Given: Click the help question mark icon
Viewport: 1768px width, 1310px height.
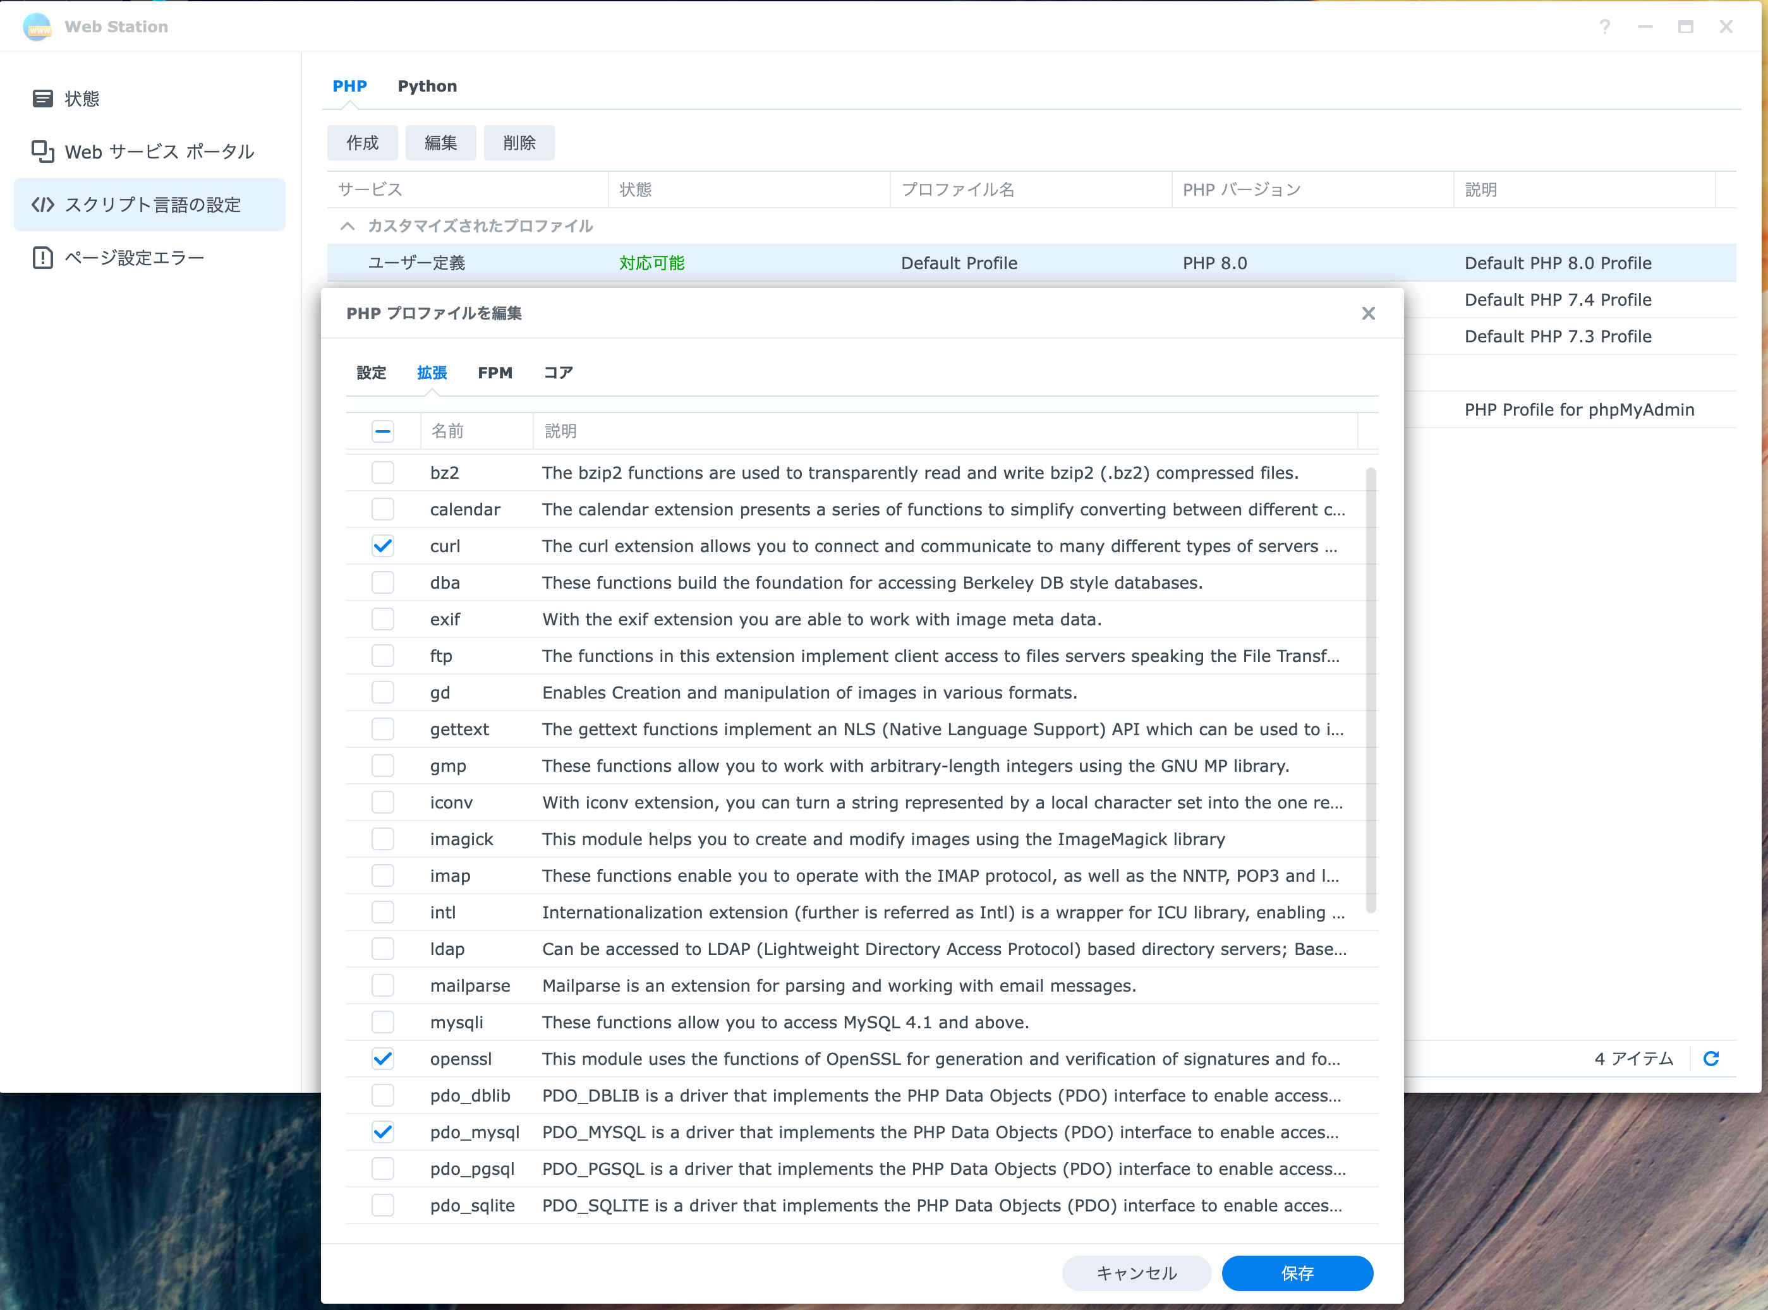Looking at the screenshot, I should point(1604,27).
